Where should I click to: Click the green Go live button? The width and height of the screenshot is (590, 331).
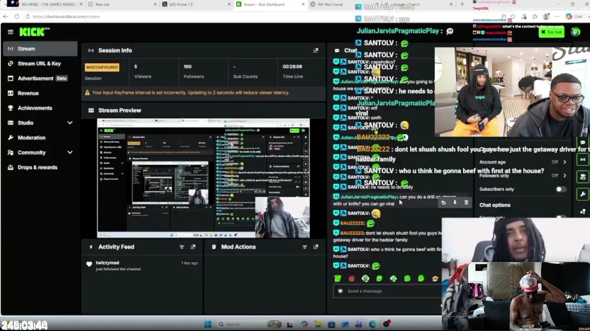(552, 32)
